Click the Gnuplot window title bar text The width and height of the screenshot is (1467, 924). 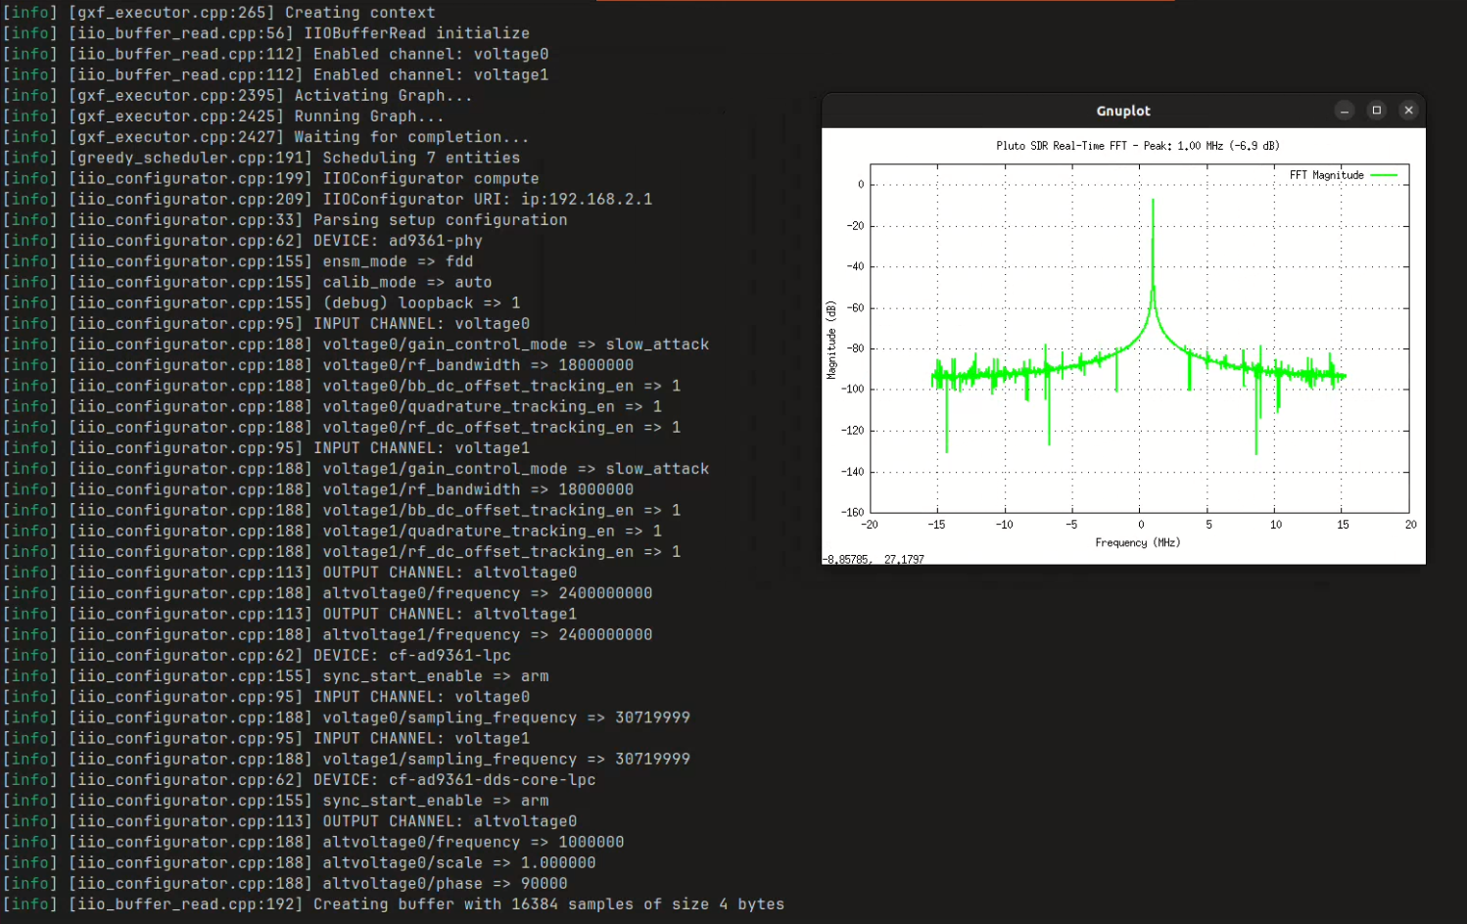pos(1123,111)
